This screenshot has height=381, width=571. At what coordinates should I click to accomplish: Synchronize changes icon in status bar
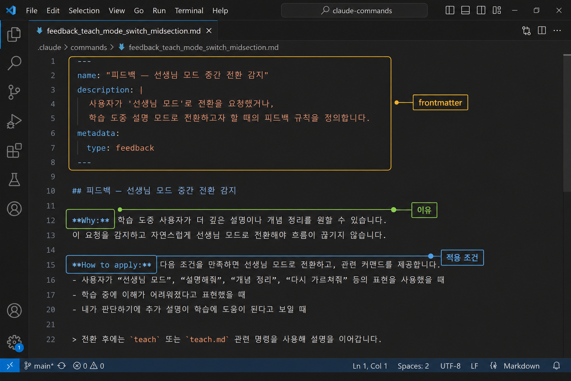pyautogui.click(x=62, y=366)
